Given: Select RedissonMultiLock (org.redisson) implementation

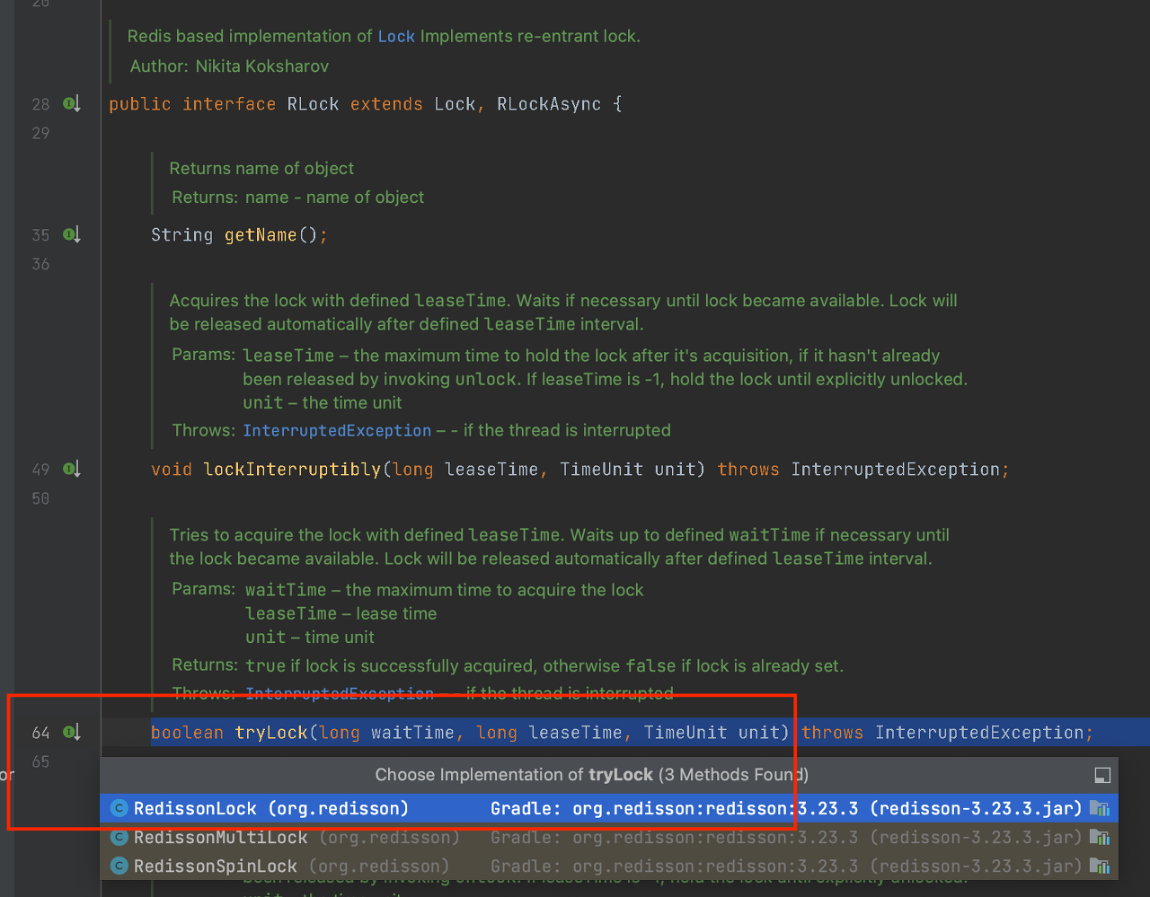Looking at the screenshot, I should click(609, 837).
